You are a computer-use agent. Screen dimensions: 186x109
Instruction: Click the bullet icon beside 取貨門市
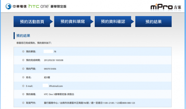[23, 103]
